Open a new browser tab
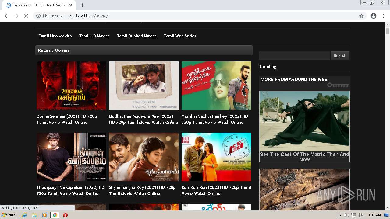This screenshot has width=390, height=219. pos(82,5)
